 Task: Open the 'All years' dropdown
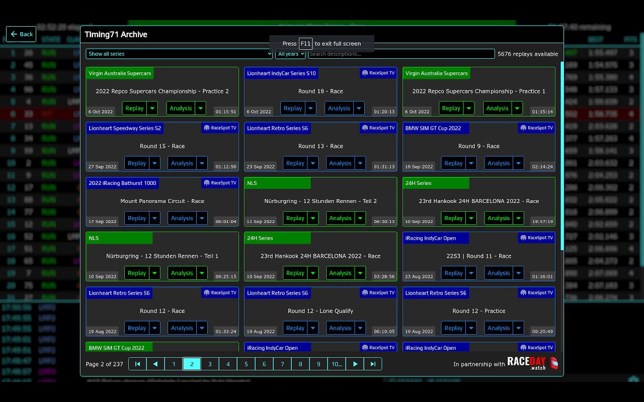click(x=291, y=54)
